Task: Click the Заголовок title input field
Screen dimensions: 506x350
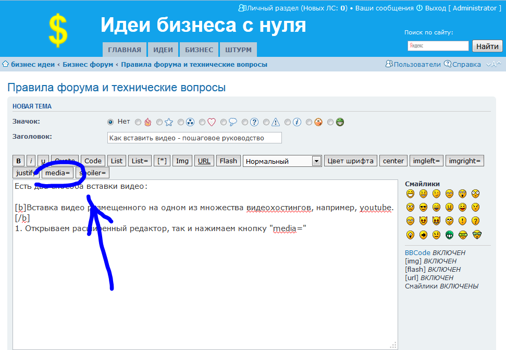Action: coord(194,138)
